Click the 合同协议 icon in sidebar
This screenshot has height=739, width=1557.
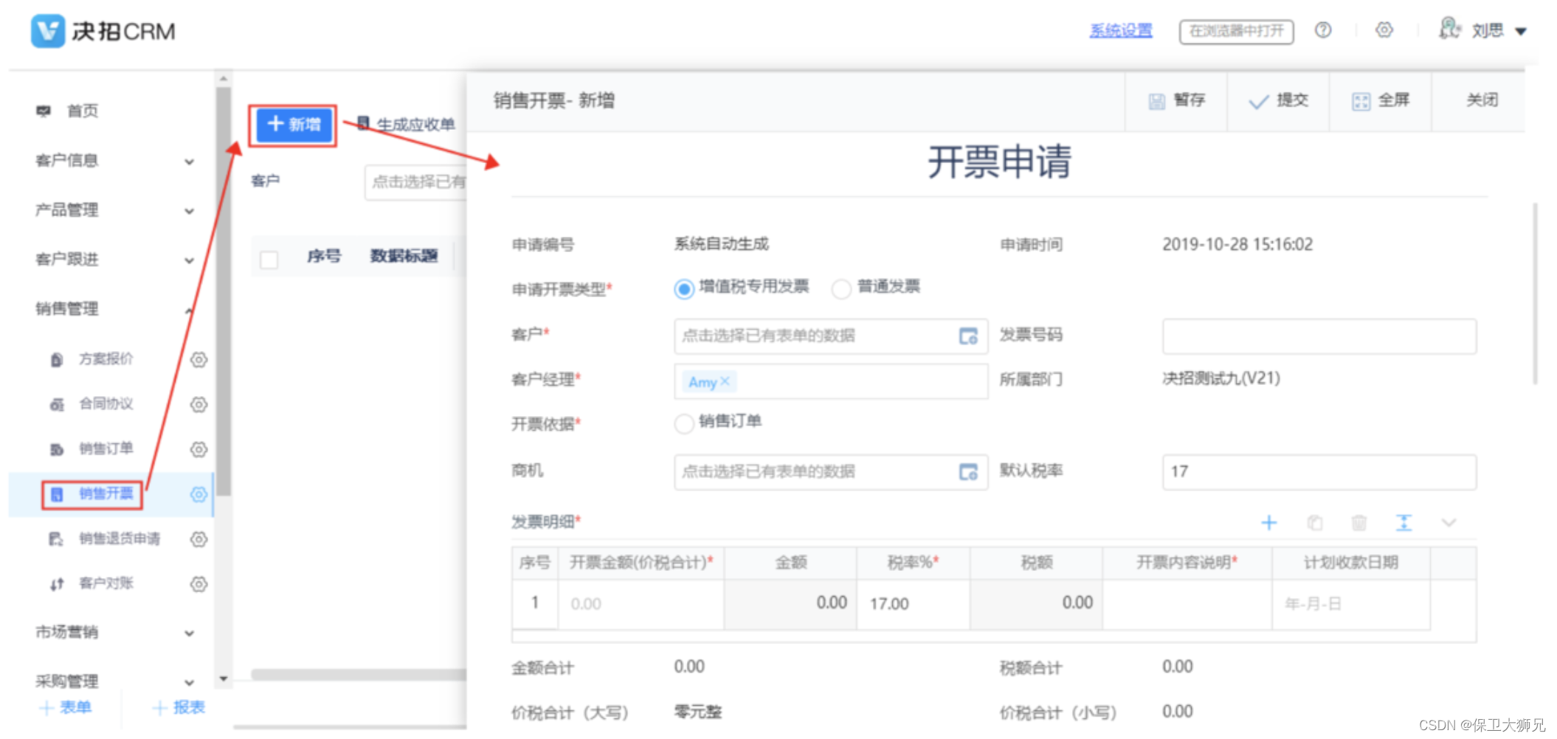(57, 405)
